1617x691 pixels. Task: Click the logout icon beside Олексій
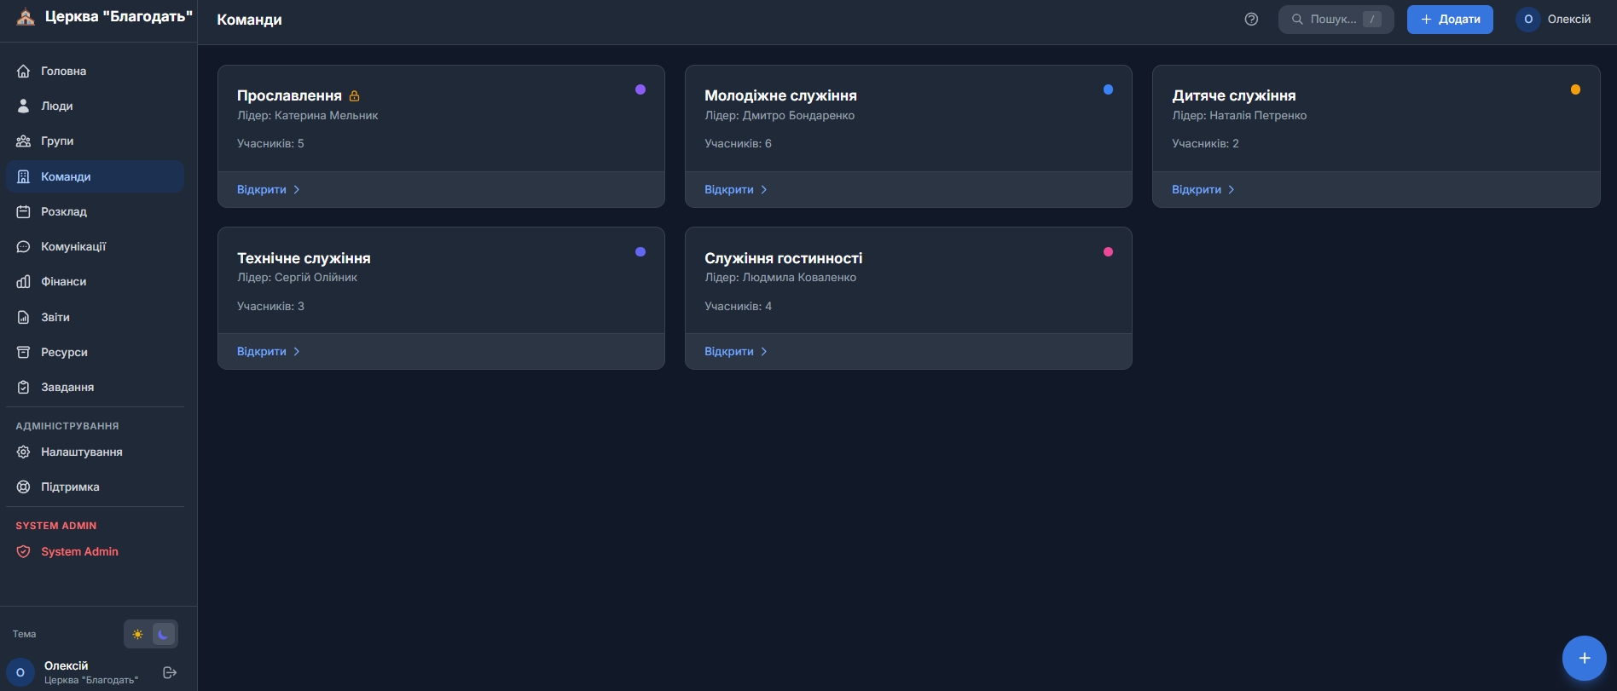(170, 672)
